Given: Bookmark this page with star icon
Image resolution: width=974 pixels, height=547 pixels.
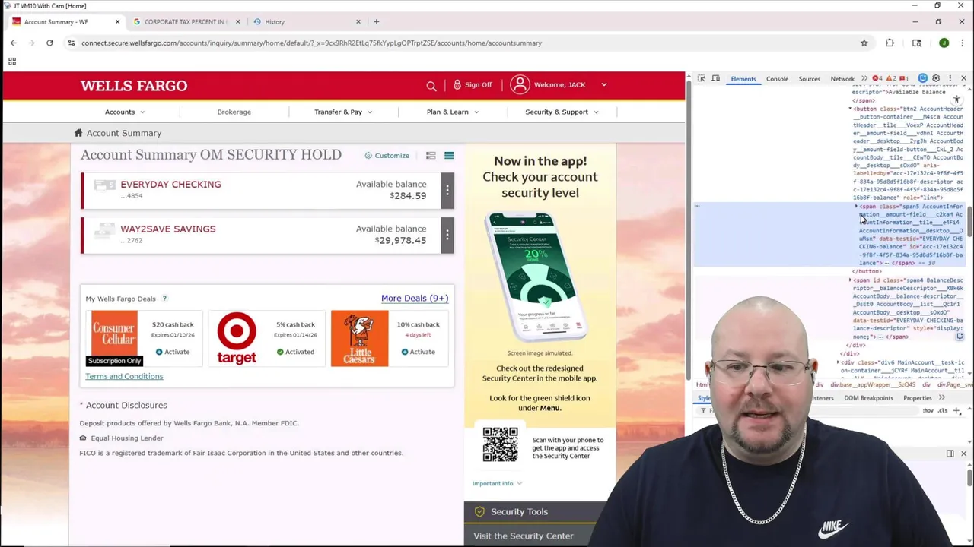Looking at the screenshot, I should pyautogui.click(x=864, y=43).
